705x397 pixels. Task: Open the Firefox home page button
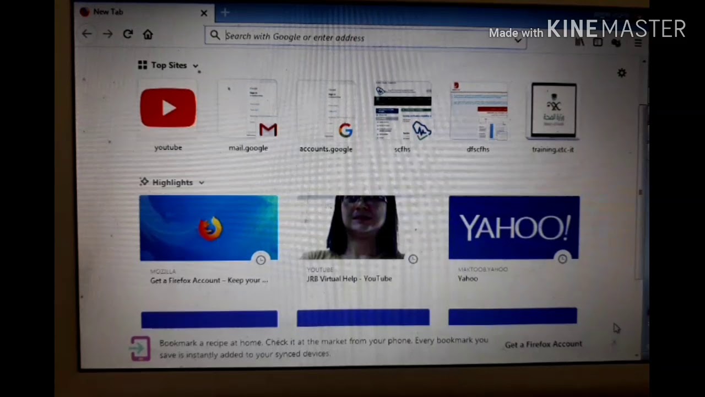(x=148, y=34)
